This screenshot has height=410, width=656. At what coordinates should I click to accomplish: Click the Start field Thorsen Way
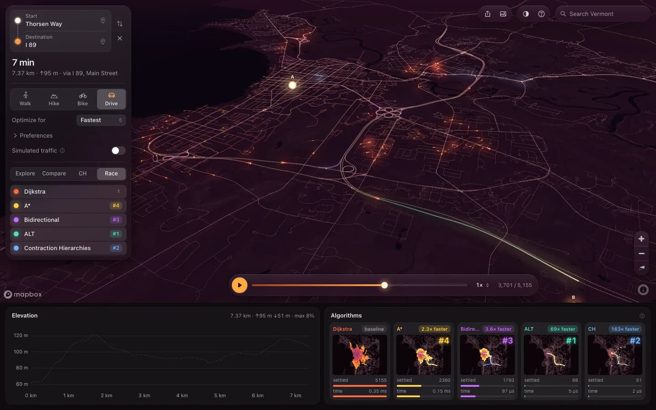pos(61,20)
